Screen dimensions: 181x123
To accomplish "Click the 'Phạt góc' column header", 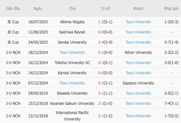I will tap(171, 8).
